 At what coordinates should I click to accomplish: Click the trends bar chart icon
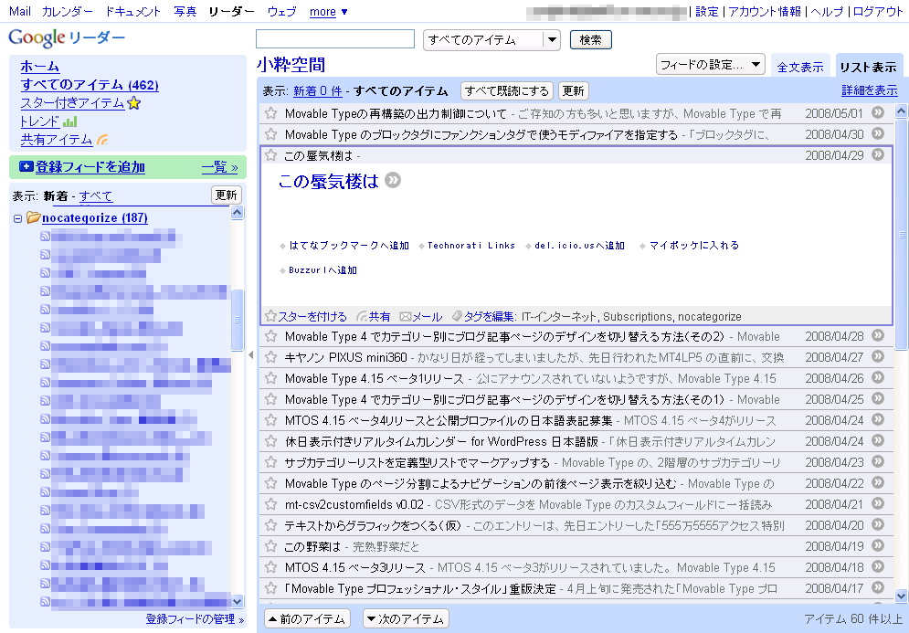pos(69,121)
